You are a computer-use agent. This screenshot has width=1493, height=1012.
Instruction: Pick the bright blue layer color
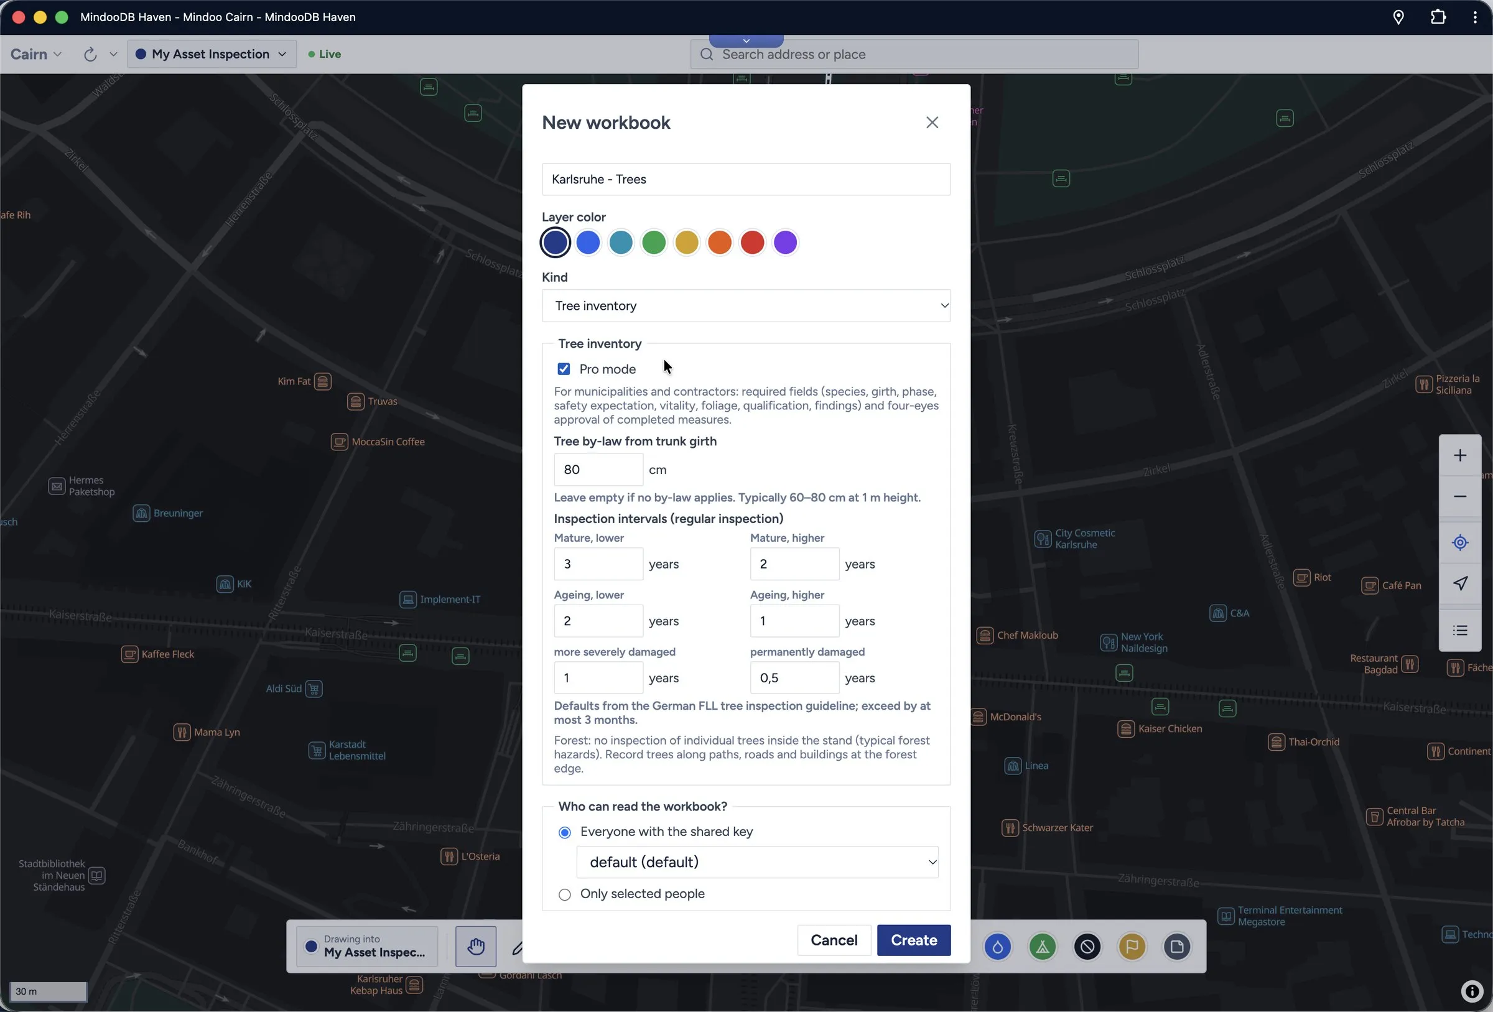[588, 243]
